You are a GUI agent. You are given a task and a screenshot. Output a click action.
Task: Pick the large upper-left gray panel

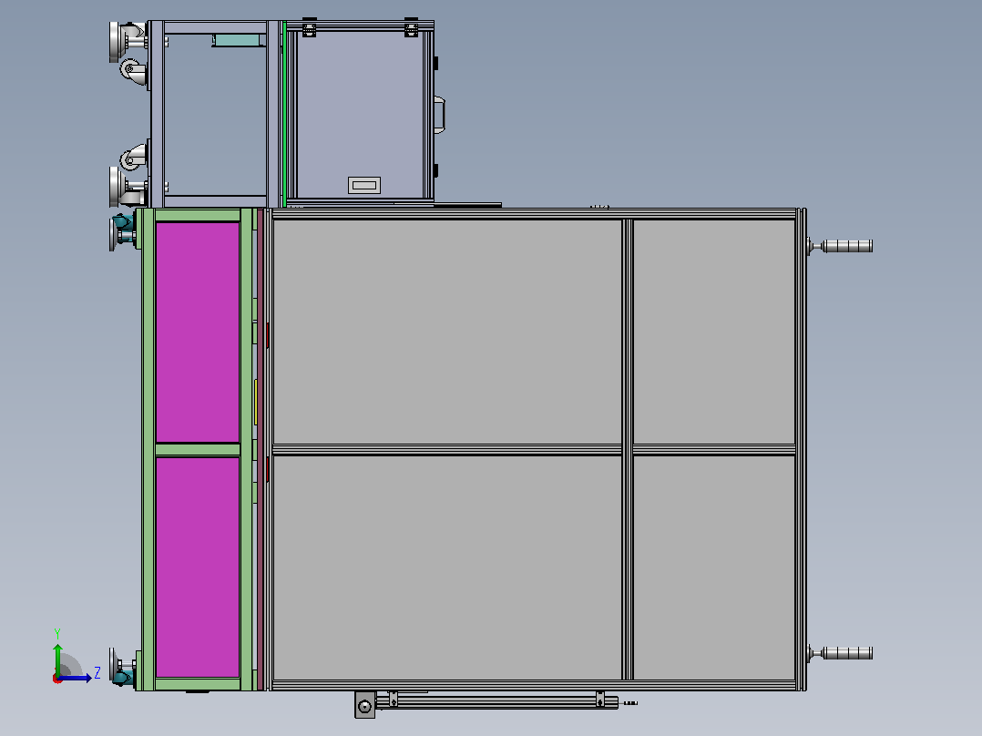[x=447, y=332]
